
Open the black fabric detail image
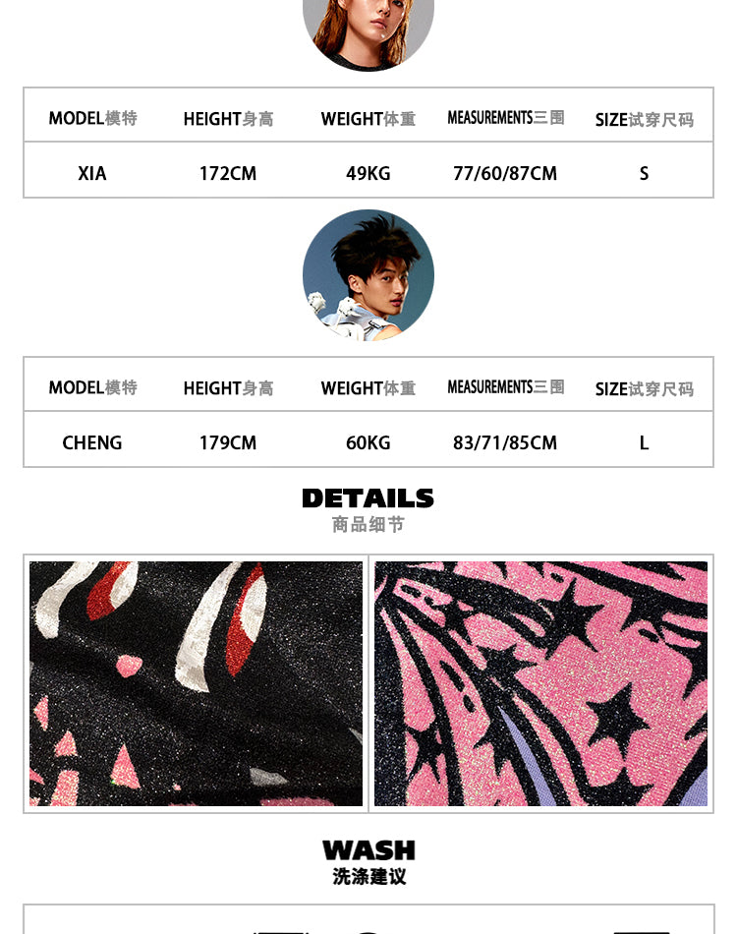pyautogui.click(x=196, y=683)
